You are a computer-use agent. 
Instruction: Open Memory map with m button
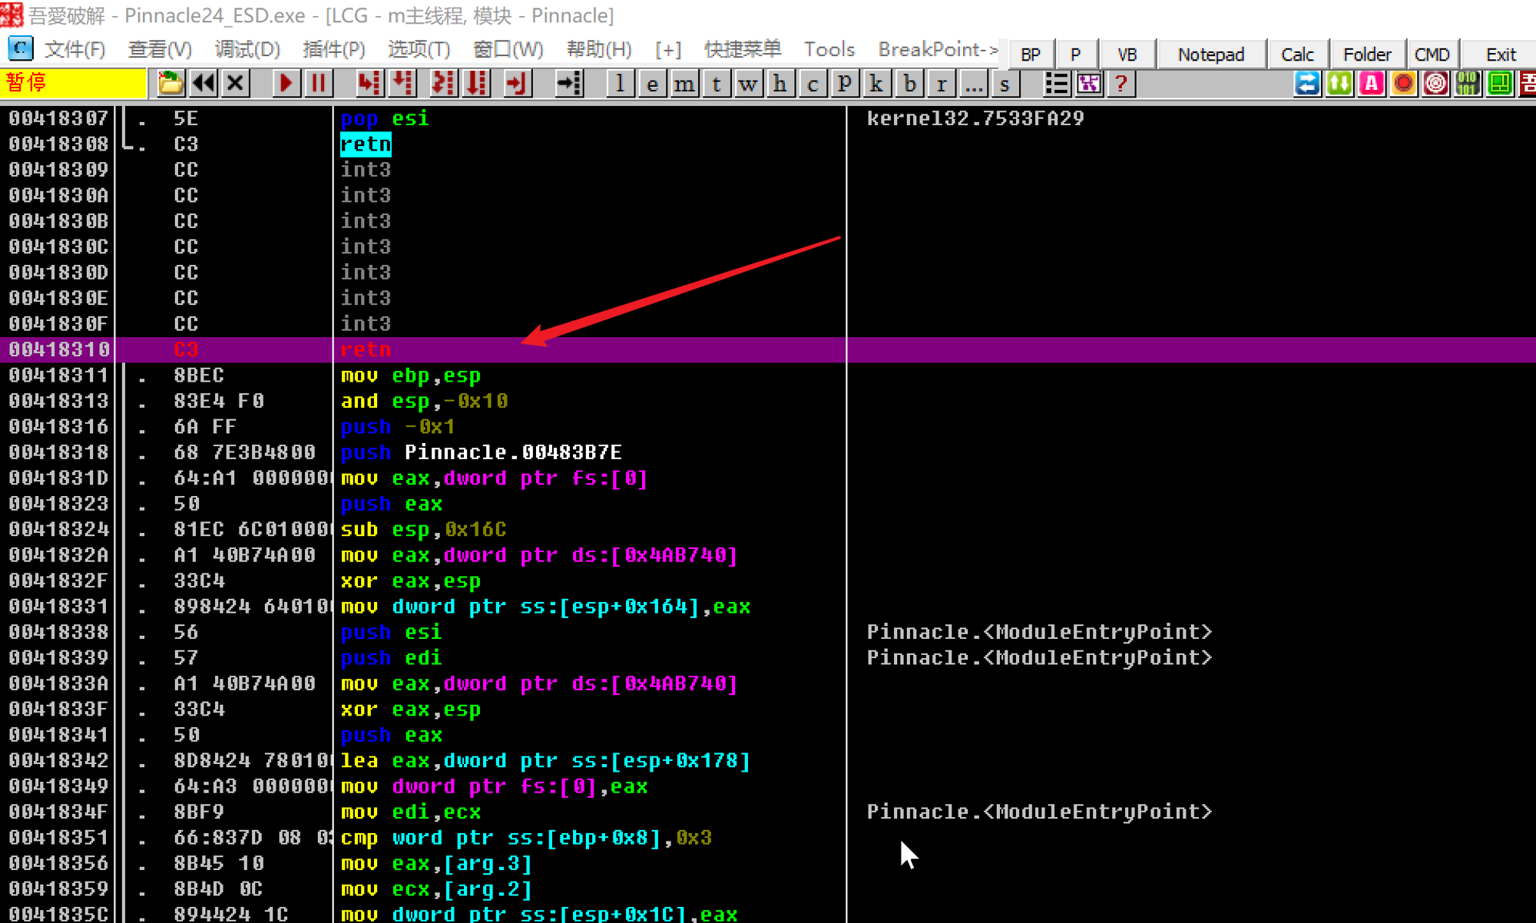coord(684,83)
